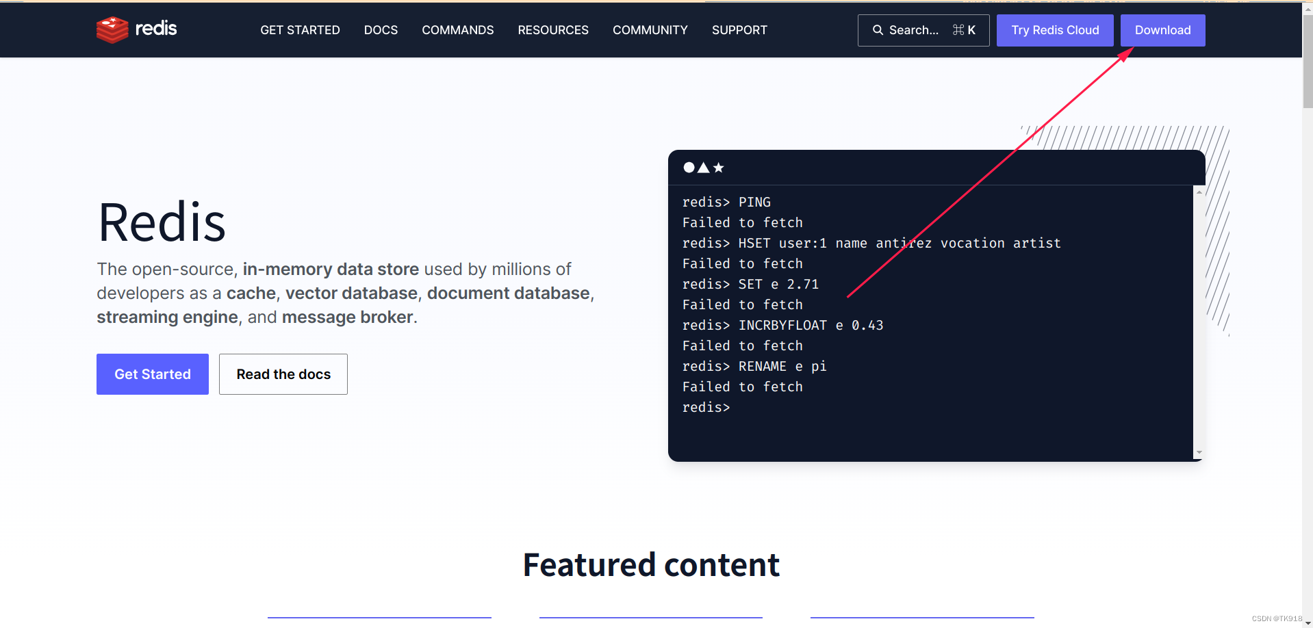
Task: Click the 'vector database' bold text
Action: coord(351,293)
